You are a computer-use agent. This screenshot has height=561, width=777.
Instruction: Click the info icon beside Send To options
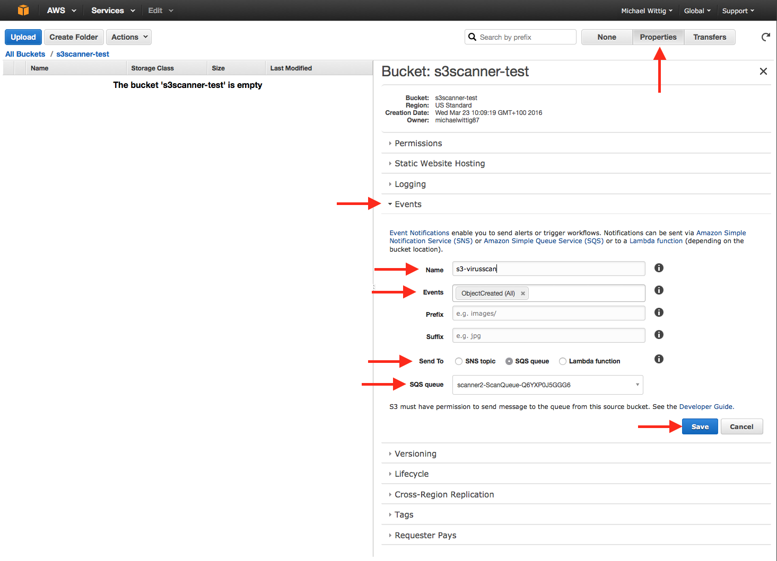[x=659, y=359]
